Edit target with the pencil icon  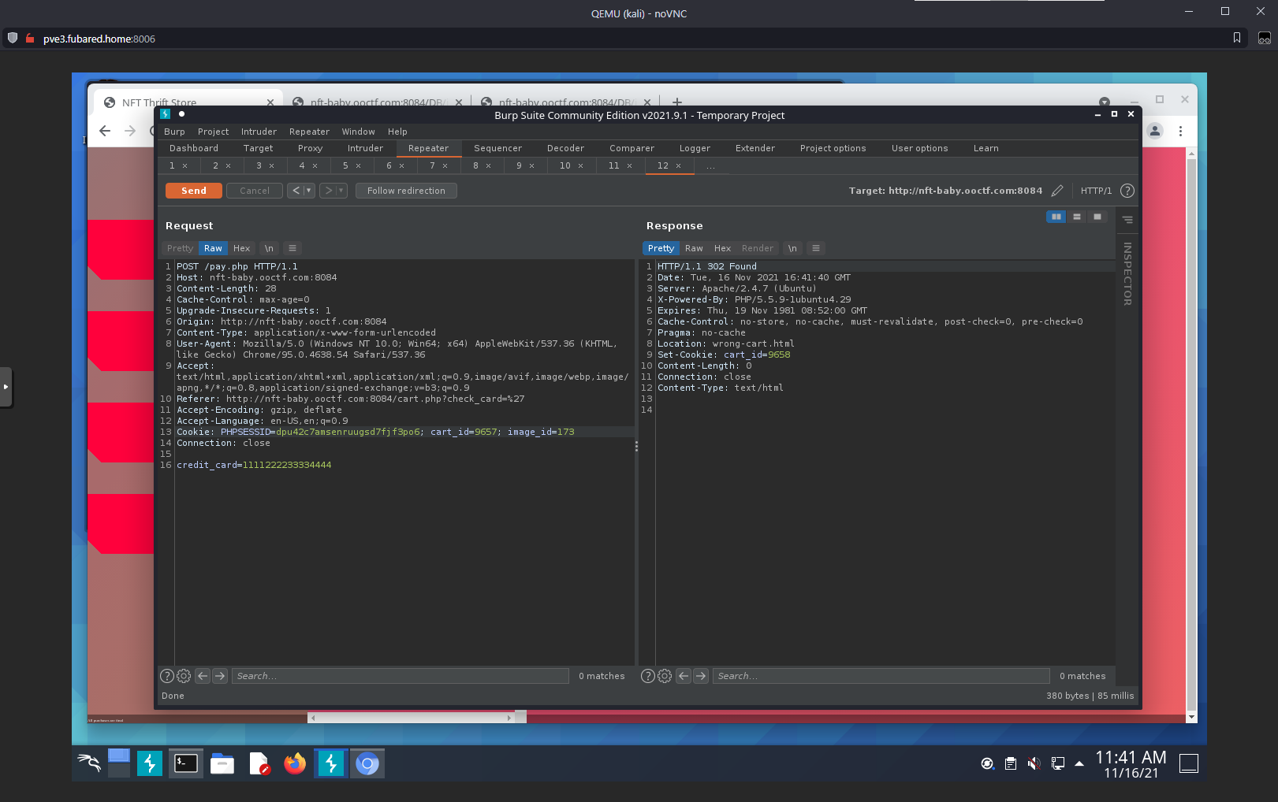coord(1057,191)
